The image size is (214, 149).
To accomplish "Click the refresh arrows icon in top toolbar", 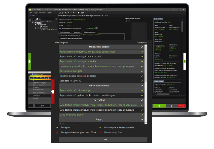I will (63, 13).
